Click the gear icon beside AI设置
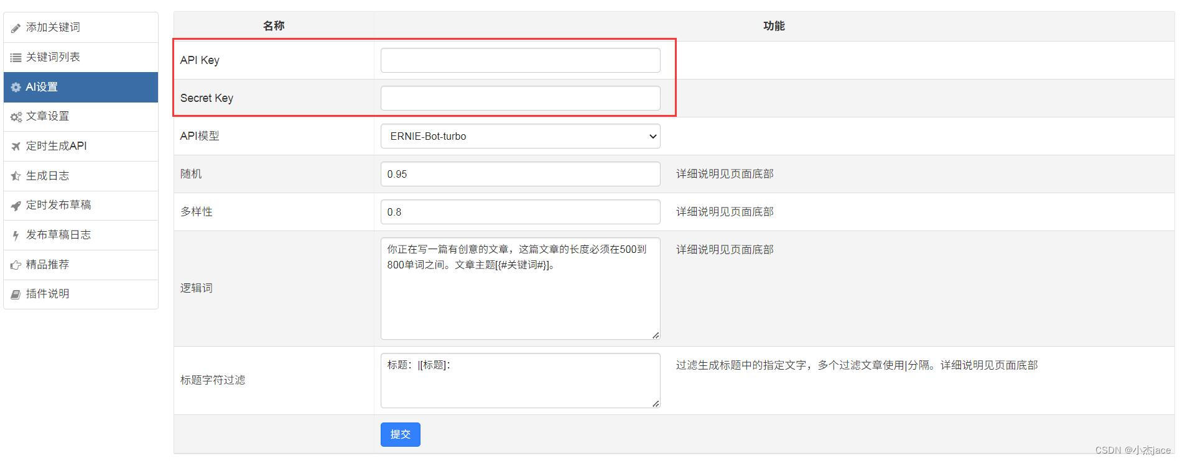The image size is (1180, 461). [x=16, y=88]
